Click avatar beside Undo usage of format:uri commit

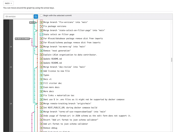point(41,116)
